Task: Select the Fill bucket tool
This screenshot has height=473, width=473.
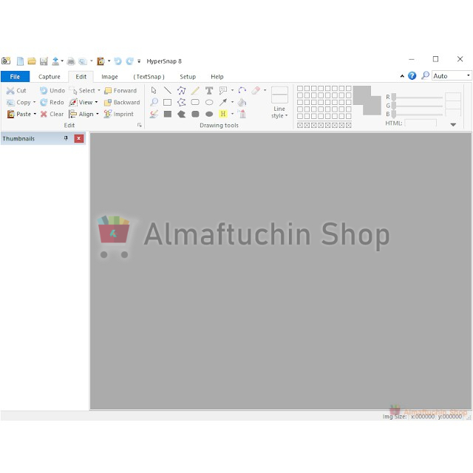Action: tap(242, 102)
